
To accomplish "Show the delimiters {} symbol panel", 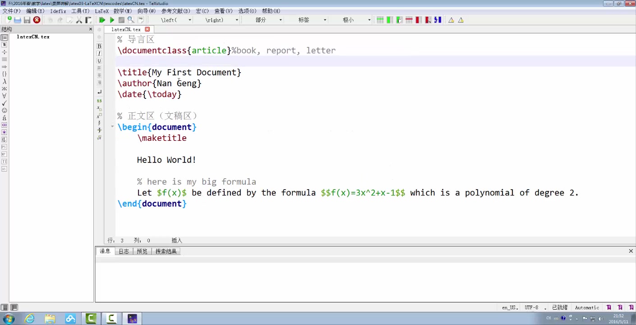I will (4, 74).
